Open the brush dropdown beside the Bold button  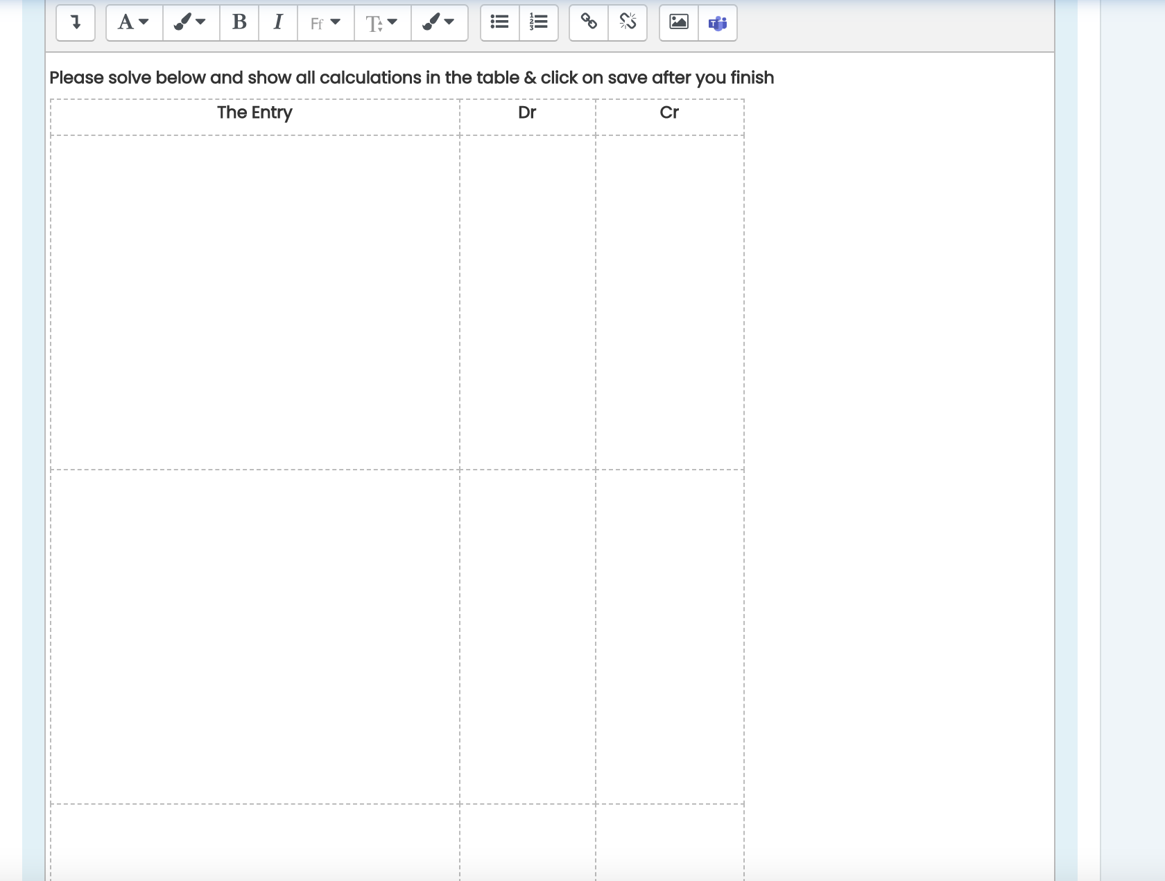191,22
